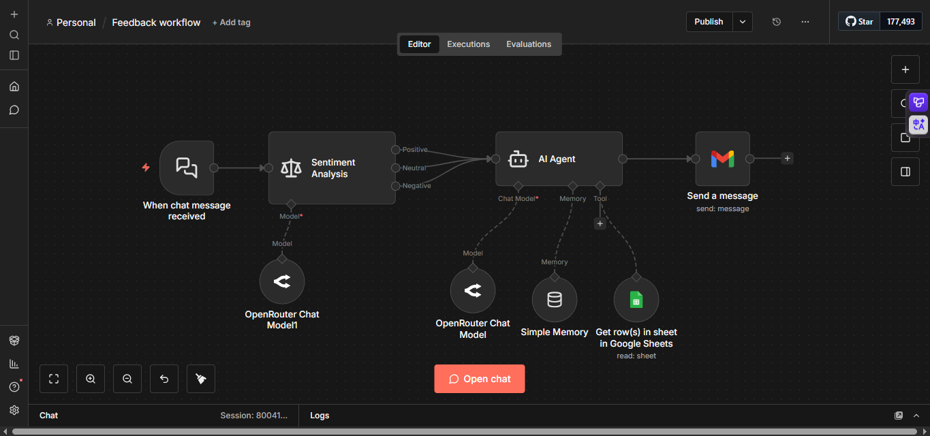Click the GitHub Star button

[859, 22]
